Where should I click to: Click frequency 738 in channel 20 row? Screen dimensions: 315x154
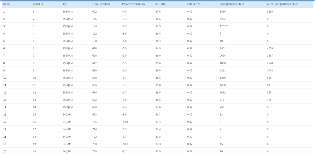point(94,151)
